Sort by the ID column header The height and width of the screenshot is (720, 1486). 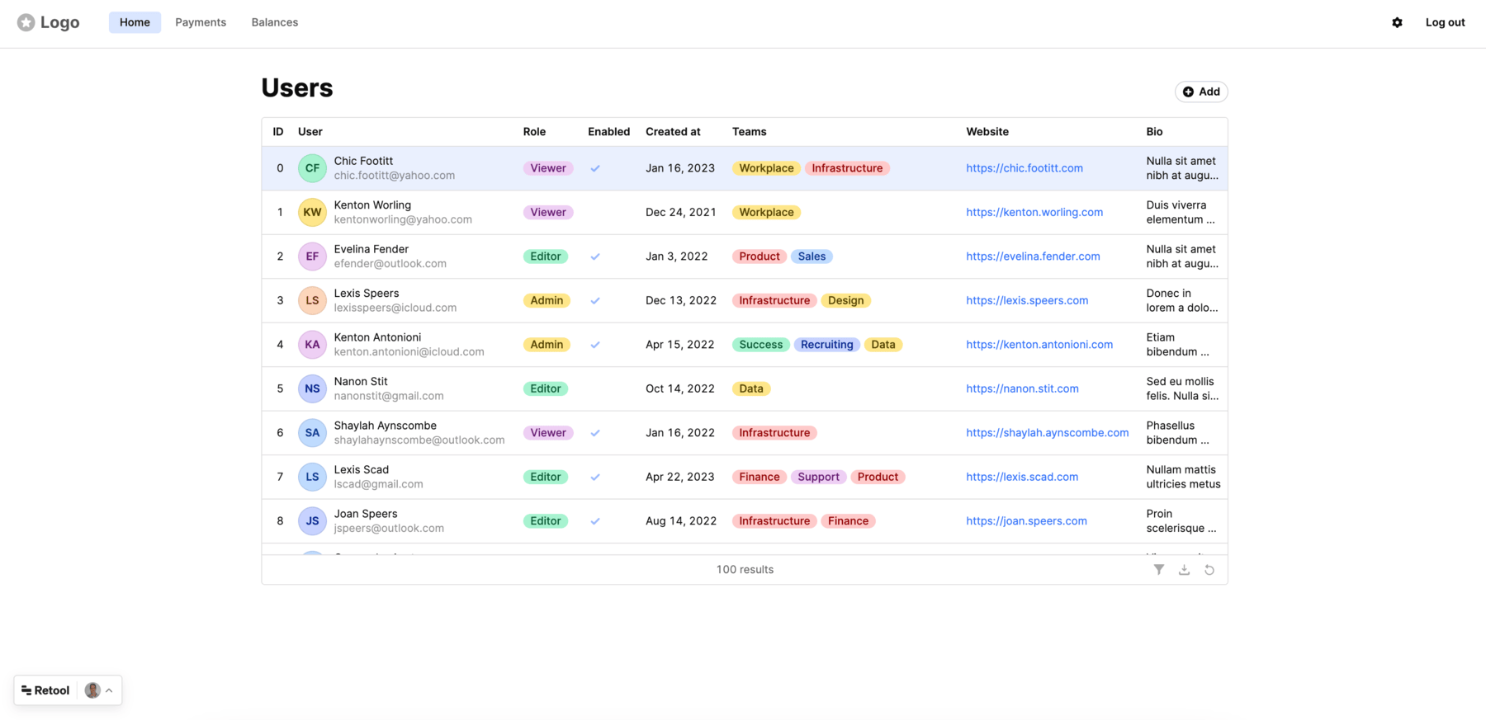pyautogui.click(x=278, y=132)
